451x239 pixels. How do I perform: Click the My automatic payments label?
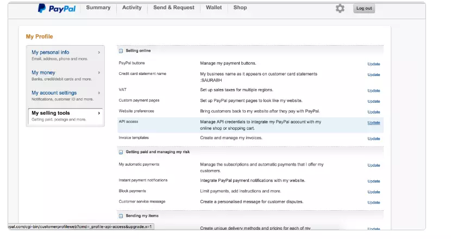(139, 164)
